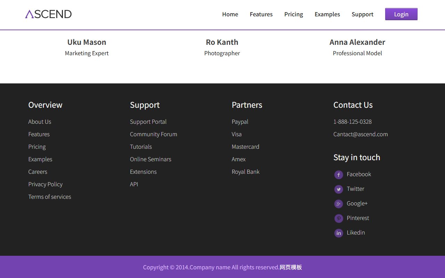This screenshot has height=278, width=445.
Task: Open the Royal Bank partner link
Action: point(245,172)
